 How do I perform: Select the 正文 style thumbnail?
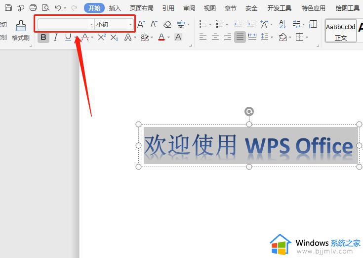coord(341,31)
